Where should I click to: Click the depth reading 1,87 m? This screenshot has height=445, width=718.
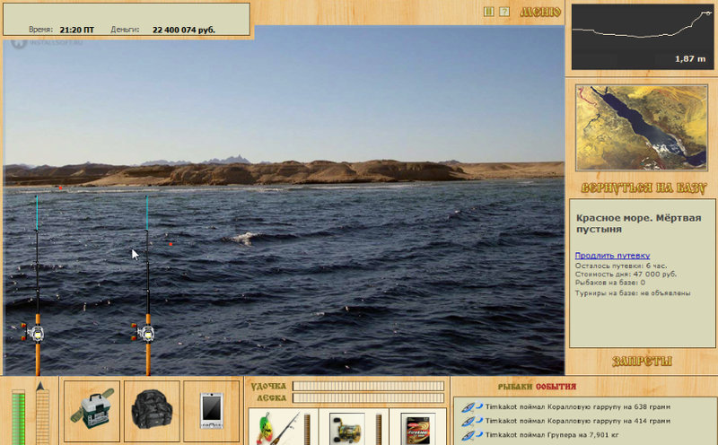coord(690,58)
